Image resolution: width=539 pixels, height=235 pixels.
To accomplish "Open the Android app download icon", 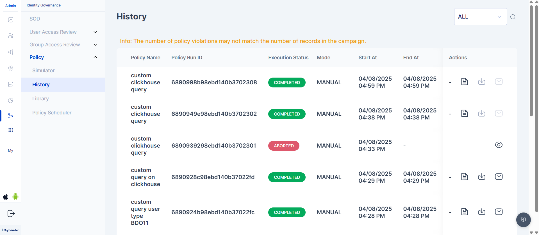I will tap(15, 197).
